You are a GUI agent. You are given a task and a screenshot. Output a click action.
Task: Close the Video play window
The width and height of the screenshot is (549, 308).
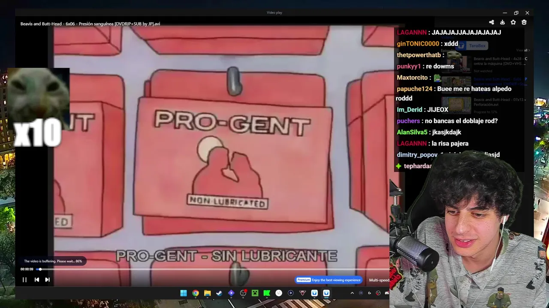tap(527, 13)
